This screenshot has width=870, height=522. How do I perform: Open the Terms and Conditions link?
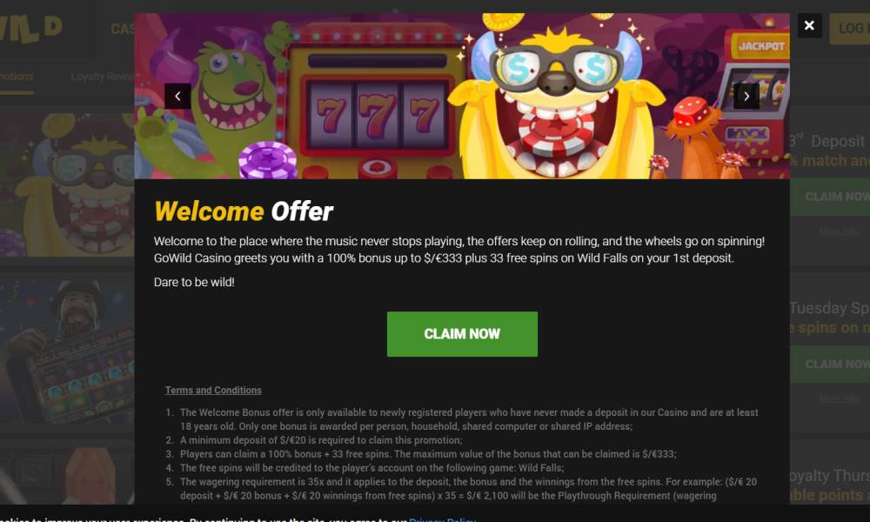coord(213,390)
